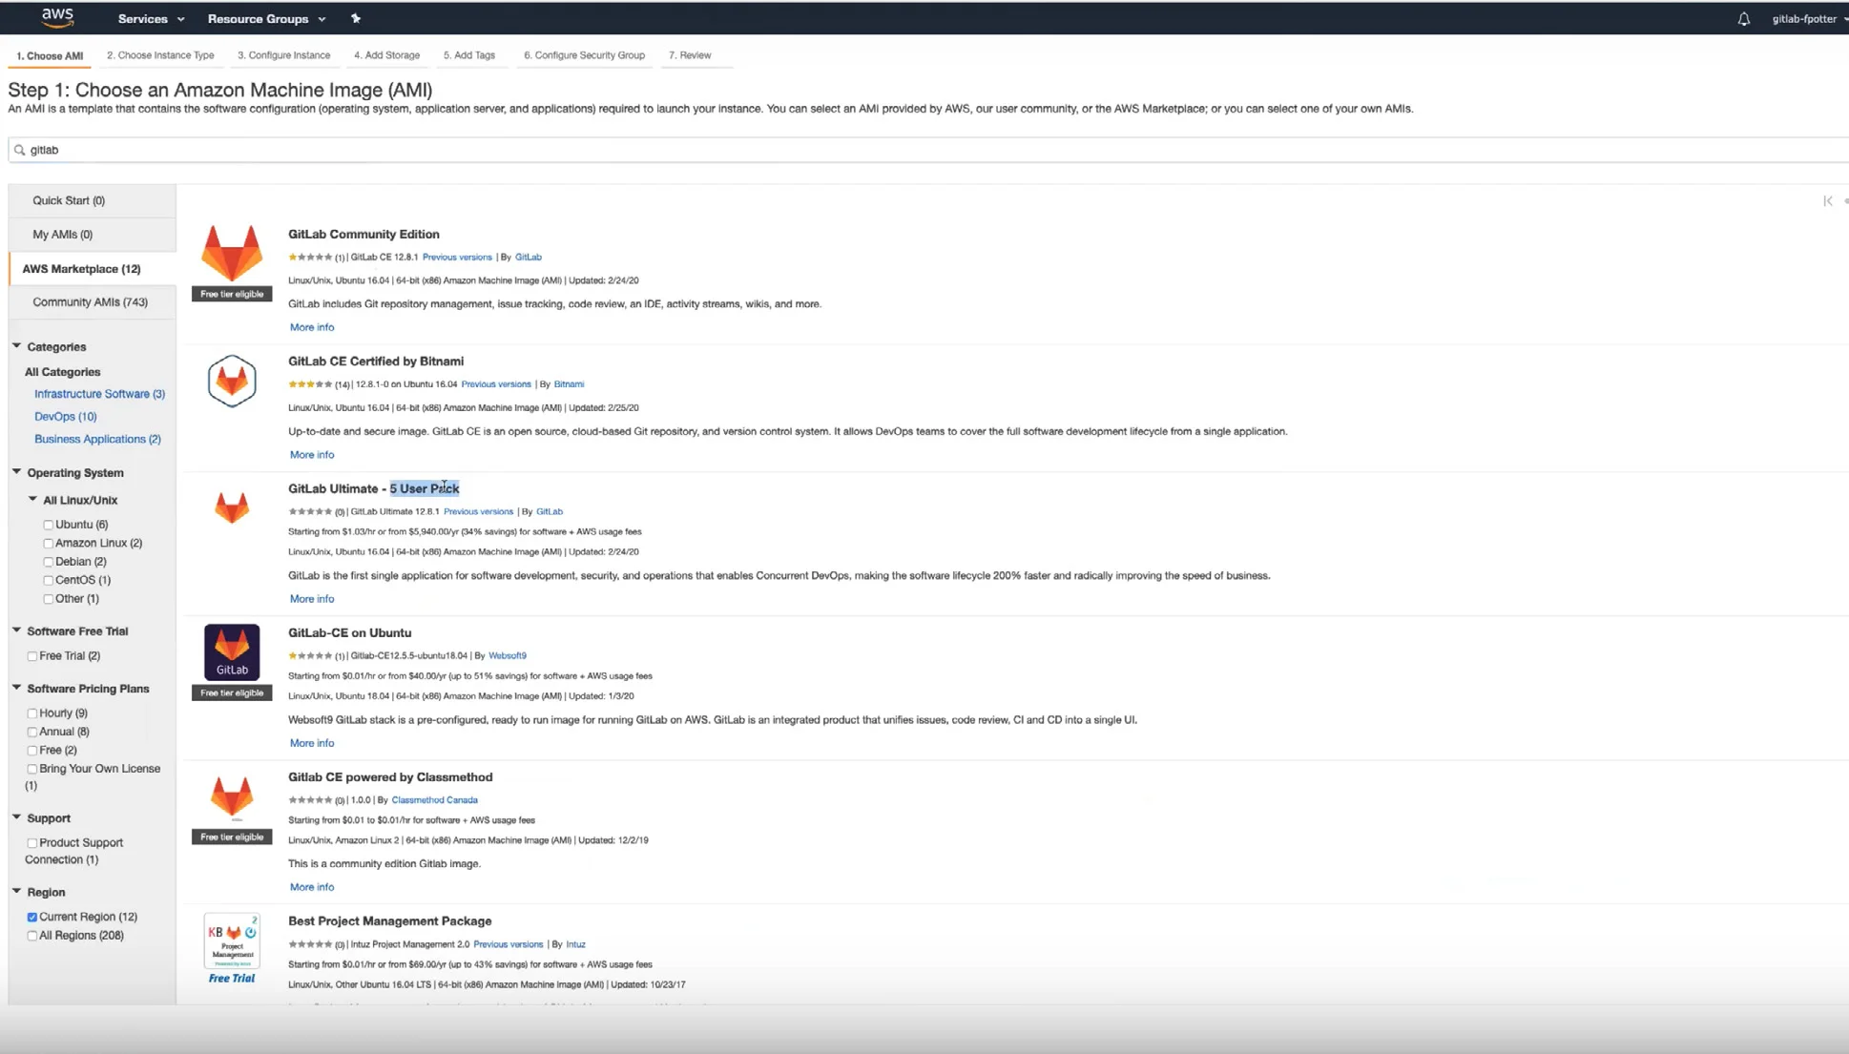Click the GitLab Community Edition fox logo

(232, 253)
